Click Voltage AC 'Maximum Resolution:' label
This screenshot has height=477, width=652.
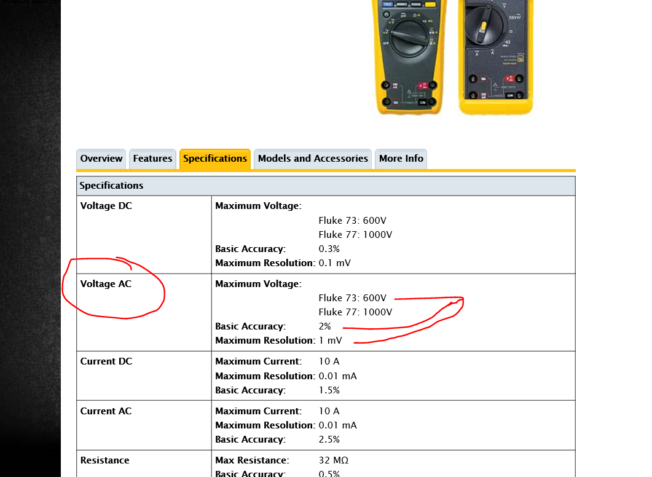point(265,341)
